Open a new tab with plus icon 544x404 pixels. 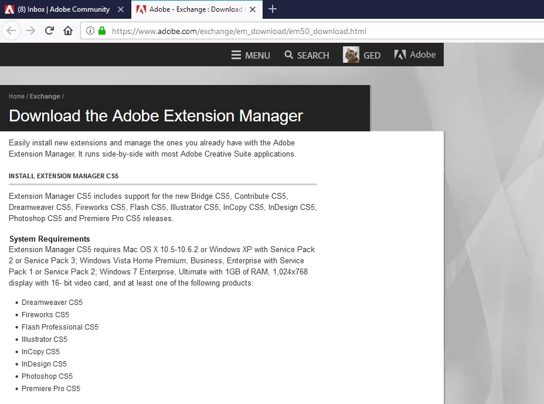(273, 9)
